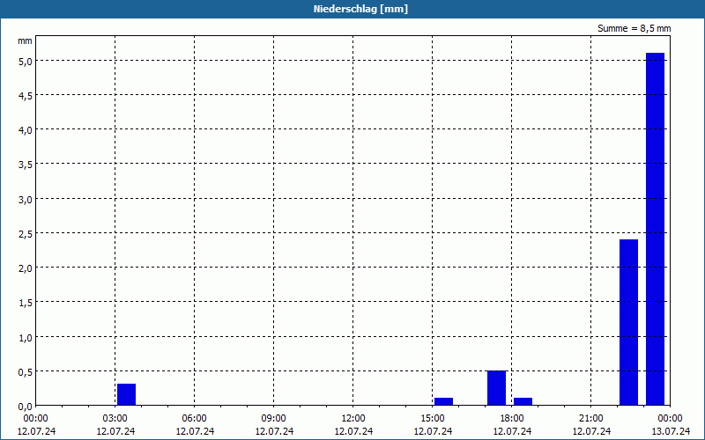Click the tallest bar above 5,0 mm
This screenshot has height=440, width=705.
click(x=655, y=229)
